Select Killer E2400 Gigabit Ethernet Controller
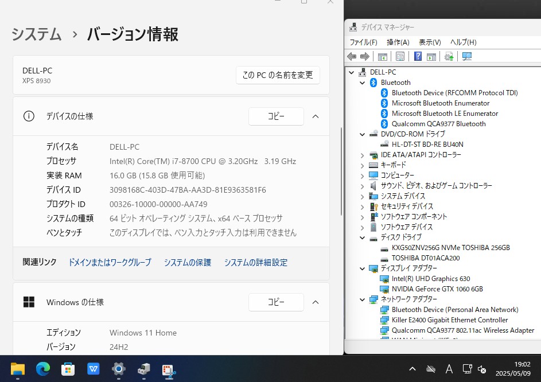This screenshot has height=382, width=541. 450,320
